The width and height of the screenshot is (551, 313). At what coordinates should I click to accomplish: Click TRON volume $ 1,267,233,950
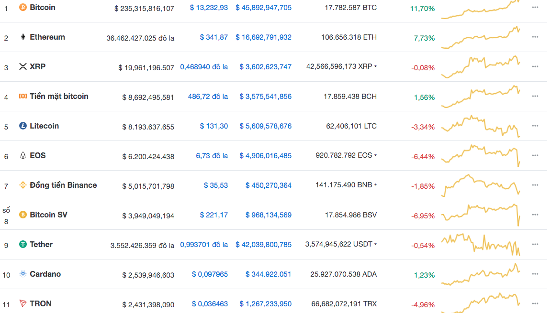coord(265,303)
